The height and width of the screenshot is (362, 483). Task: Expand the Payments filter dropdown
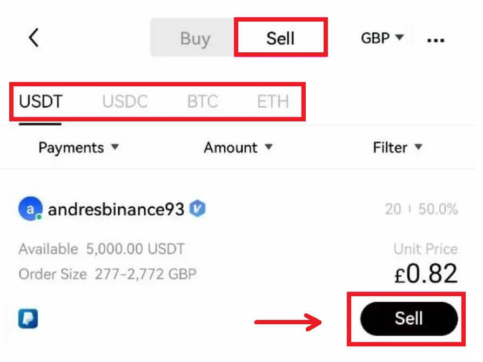coord(79,147)
